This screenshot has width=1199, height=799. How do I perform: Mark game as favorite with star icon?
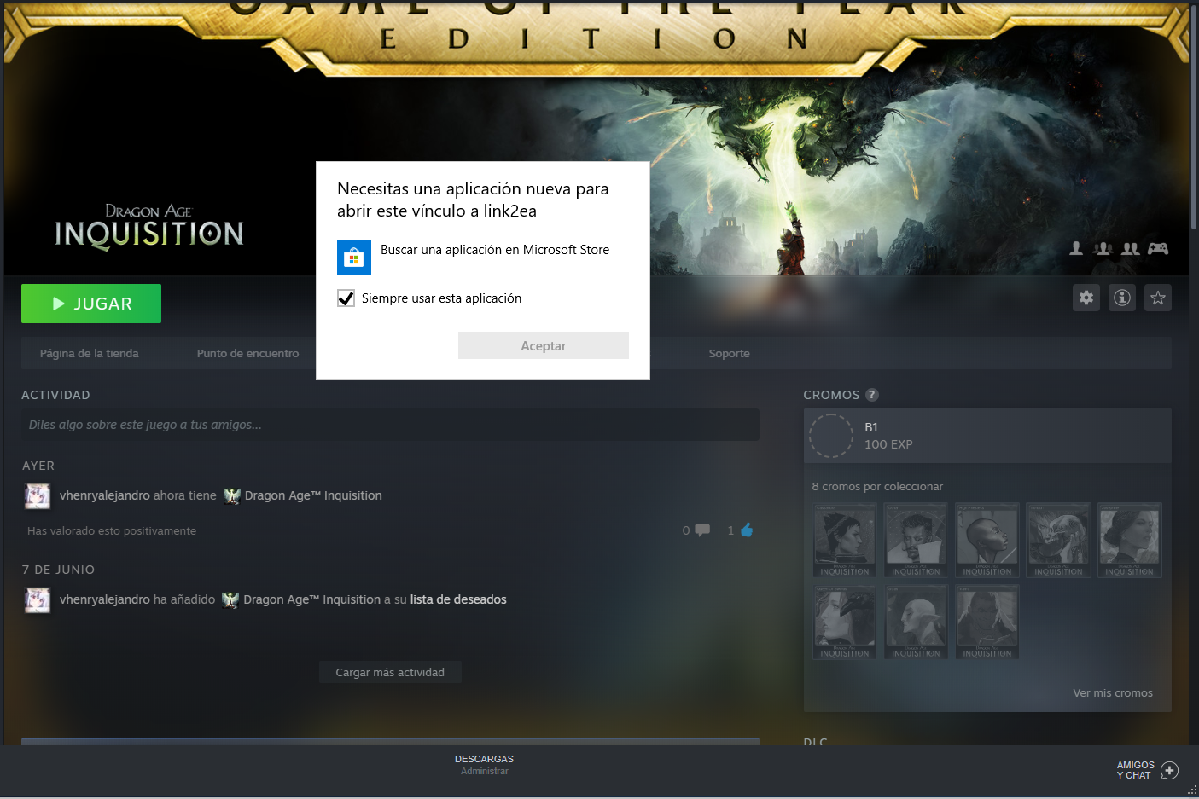[x=1157, y=298]
